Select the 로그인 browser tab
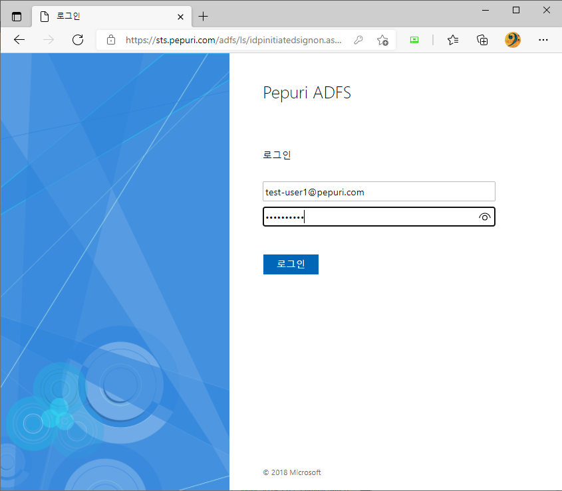The width and height of the screenshot is (562, 491). tap(112, 17)
